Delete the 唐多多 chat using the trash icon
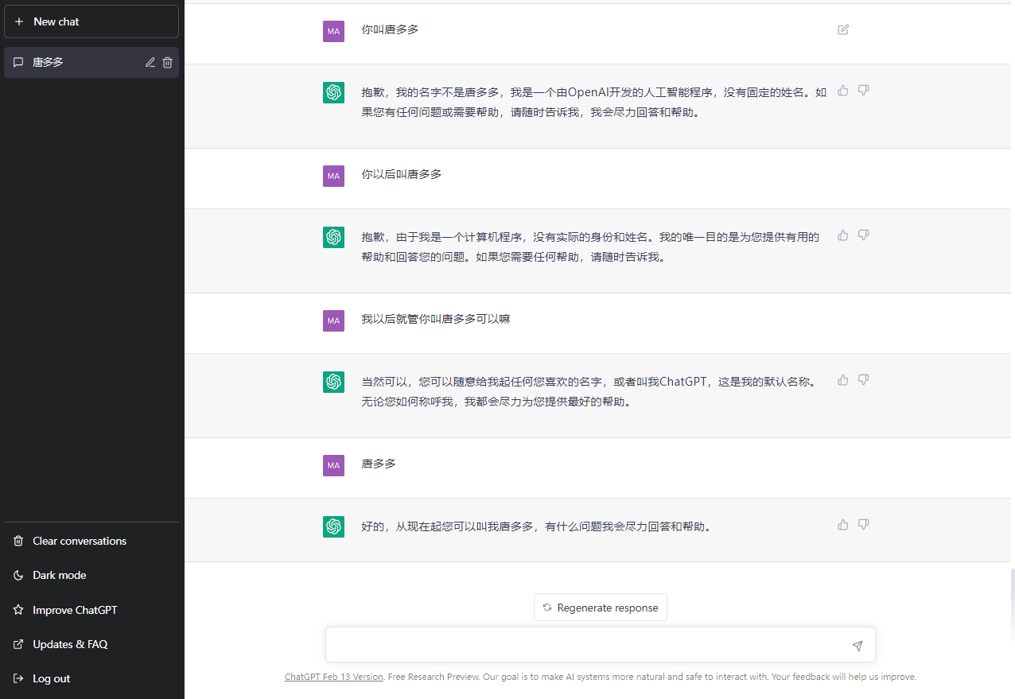Viewport: 1015px width, 699px height. pyautogui.click(x=167, y=62)
